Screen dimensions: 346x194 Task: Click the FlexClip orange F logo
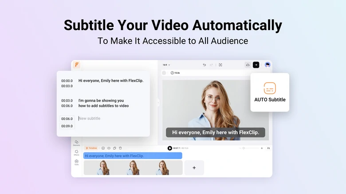(x=77, y=65)
